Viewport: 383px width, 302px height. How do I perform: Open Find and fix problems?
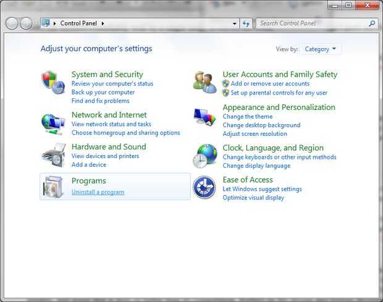click(x=101, y=101)
